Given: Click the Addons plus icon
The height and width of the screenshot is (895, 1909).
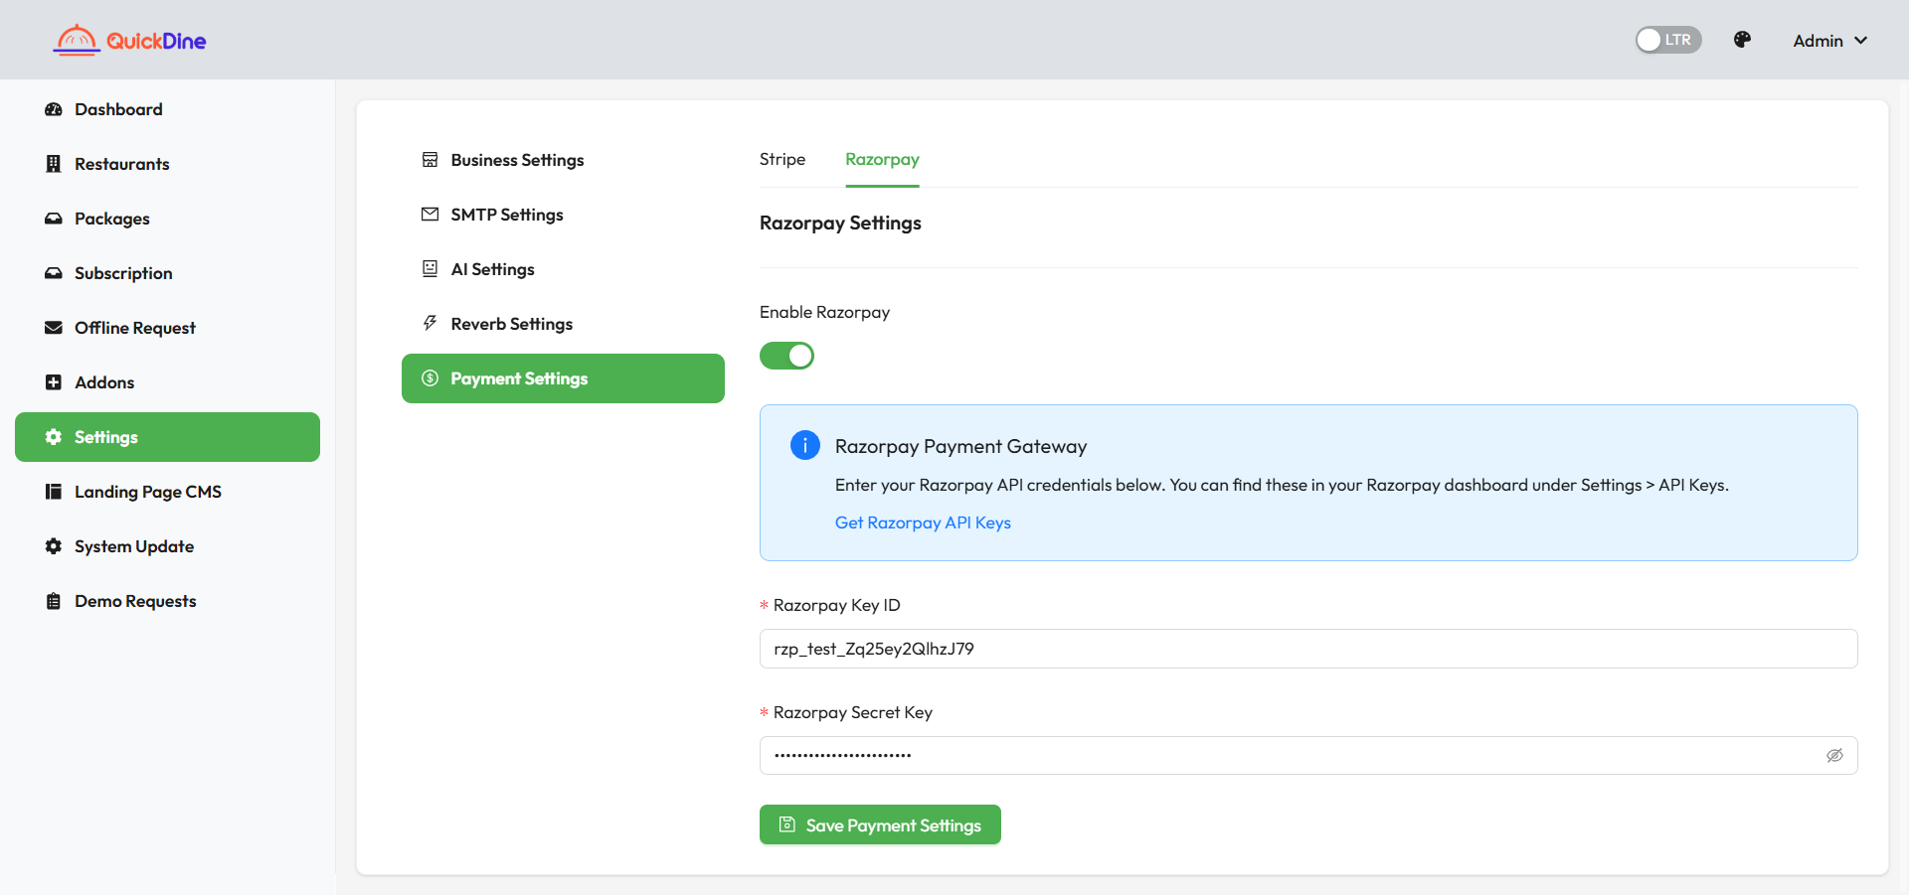Looking at the screenshot, I should (x=54, y=382).
